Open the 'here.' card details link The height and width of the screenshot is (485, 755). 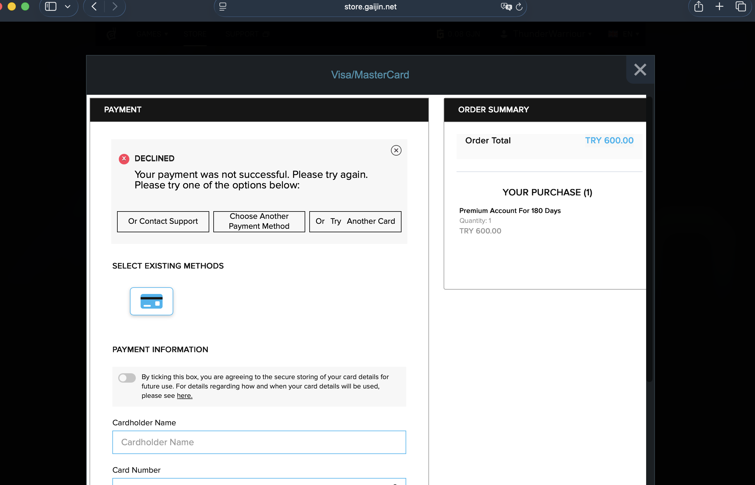tap(184, 395)
